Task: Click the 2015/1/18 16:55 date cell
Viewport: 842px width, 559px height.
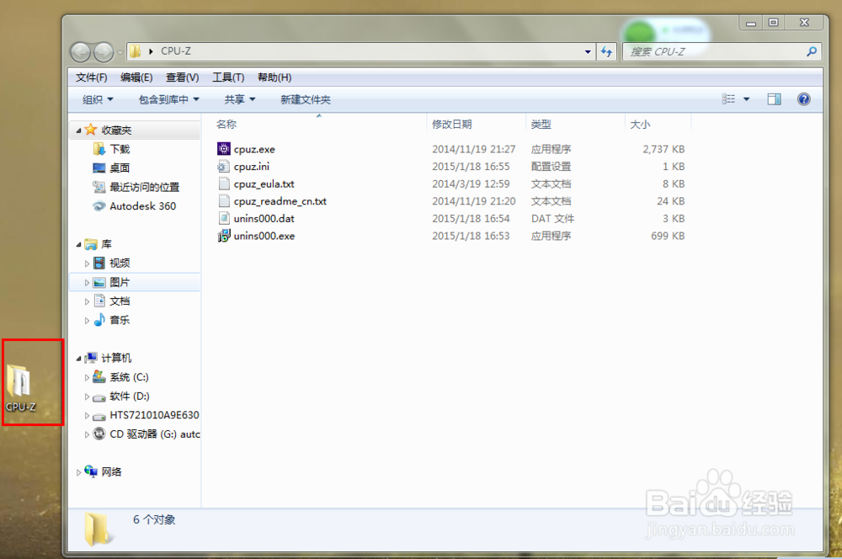Action: coord(471,167)
